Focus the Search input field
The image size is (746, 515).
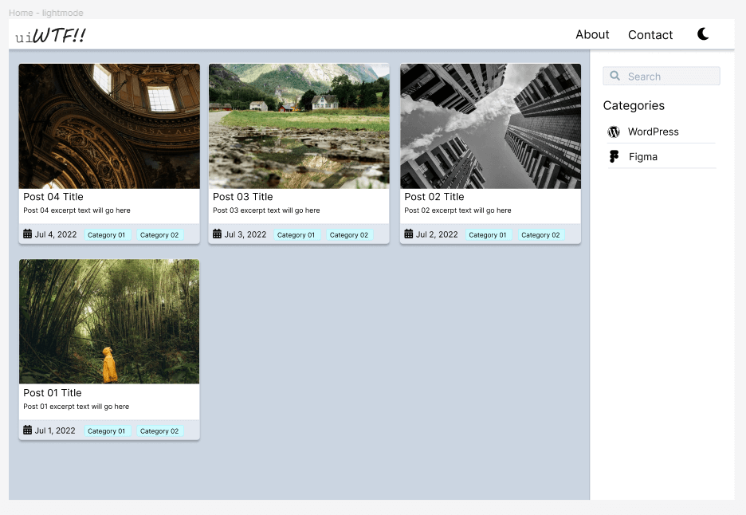tap(662, 77)
